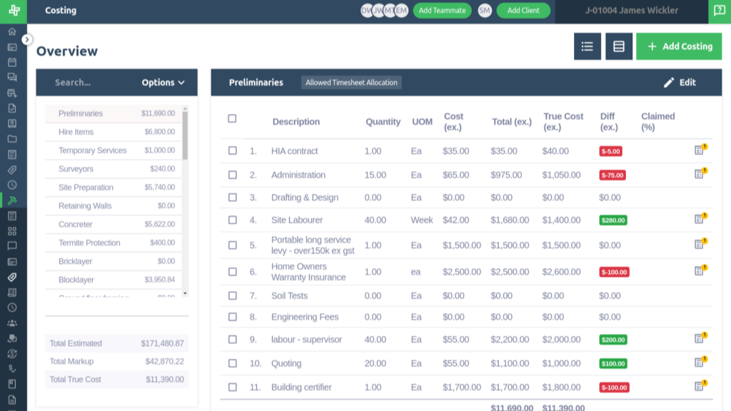This screenshot has width=731, height=411.
Task: Select the Site Preparation category
Action: [114, 188]
